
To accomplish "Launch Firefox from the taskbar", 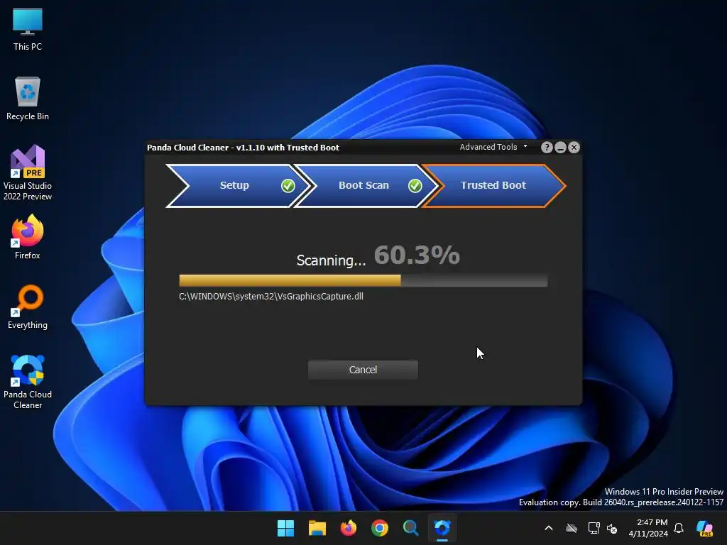I will click(348, 528).
